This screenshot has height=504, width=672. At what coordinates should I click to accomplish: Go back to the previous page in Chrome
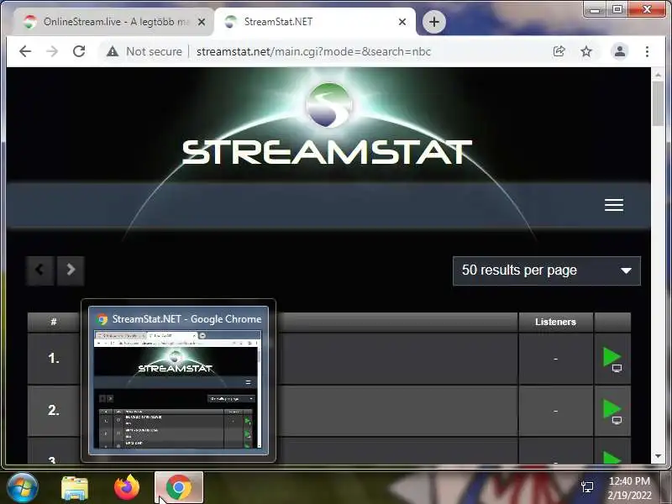coord(25,51)
